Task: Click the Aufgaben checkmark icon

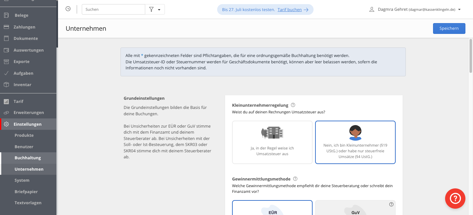Action: click(6, 73)
